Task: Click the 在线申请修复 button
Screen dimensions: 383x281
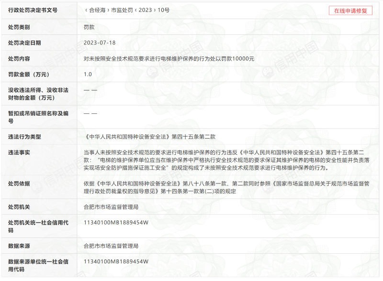Action: [x=350, y=11]
